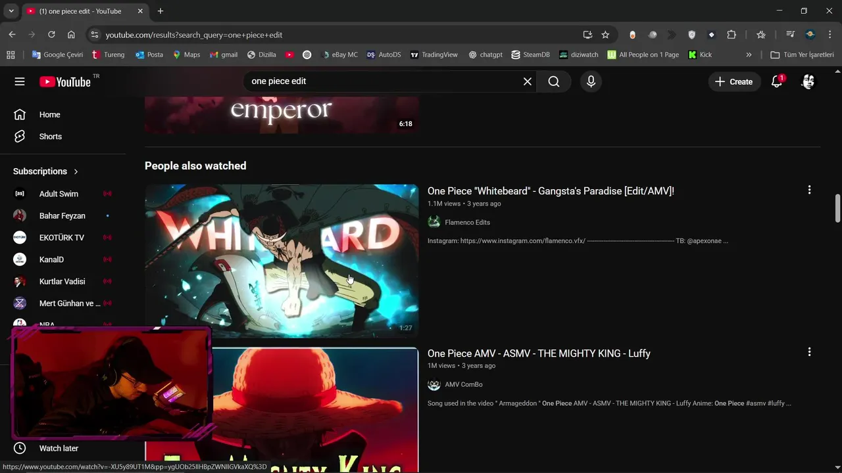842x473 pixels.
Task: Click the Create button
Action: (734, 81)
